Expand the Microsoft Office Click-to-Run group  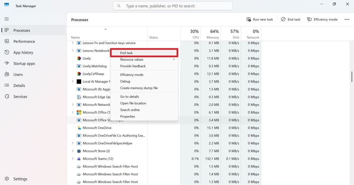(72, 112)
